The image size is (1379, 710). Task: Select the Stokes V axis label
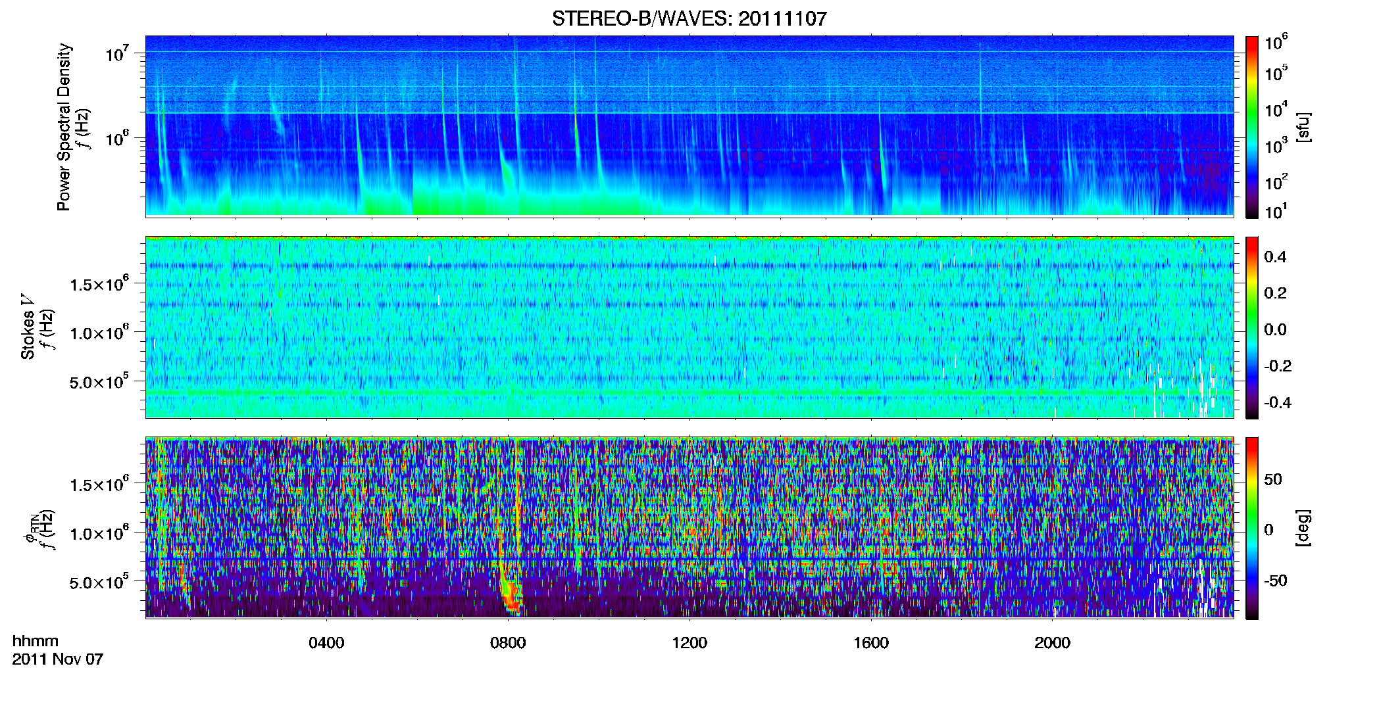coord(28,326)
